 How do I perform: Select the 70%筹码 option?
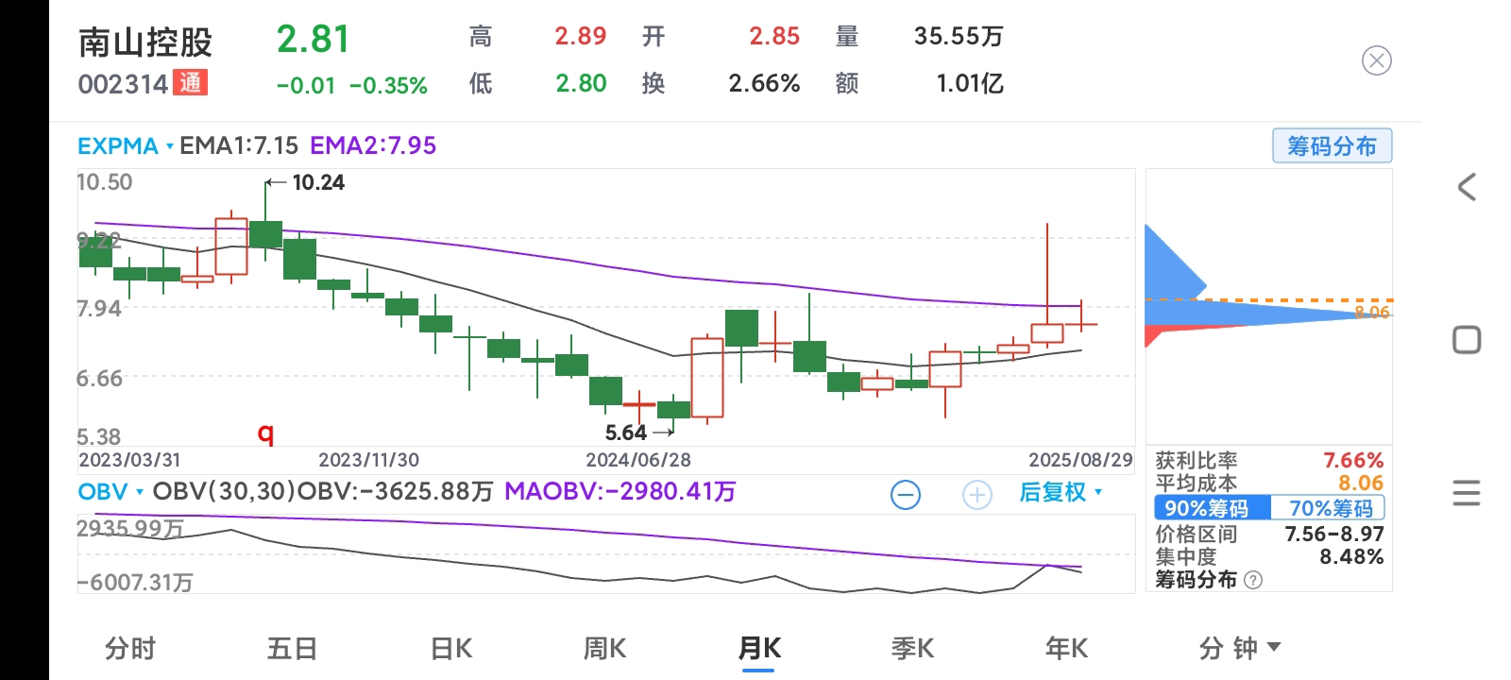(x=1328, y=508)
